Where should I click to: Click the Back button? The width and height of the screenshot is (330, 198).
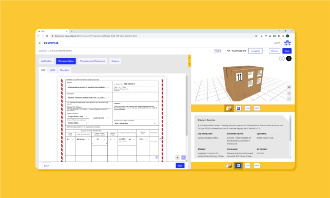coord(46,165)
